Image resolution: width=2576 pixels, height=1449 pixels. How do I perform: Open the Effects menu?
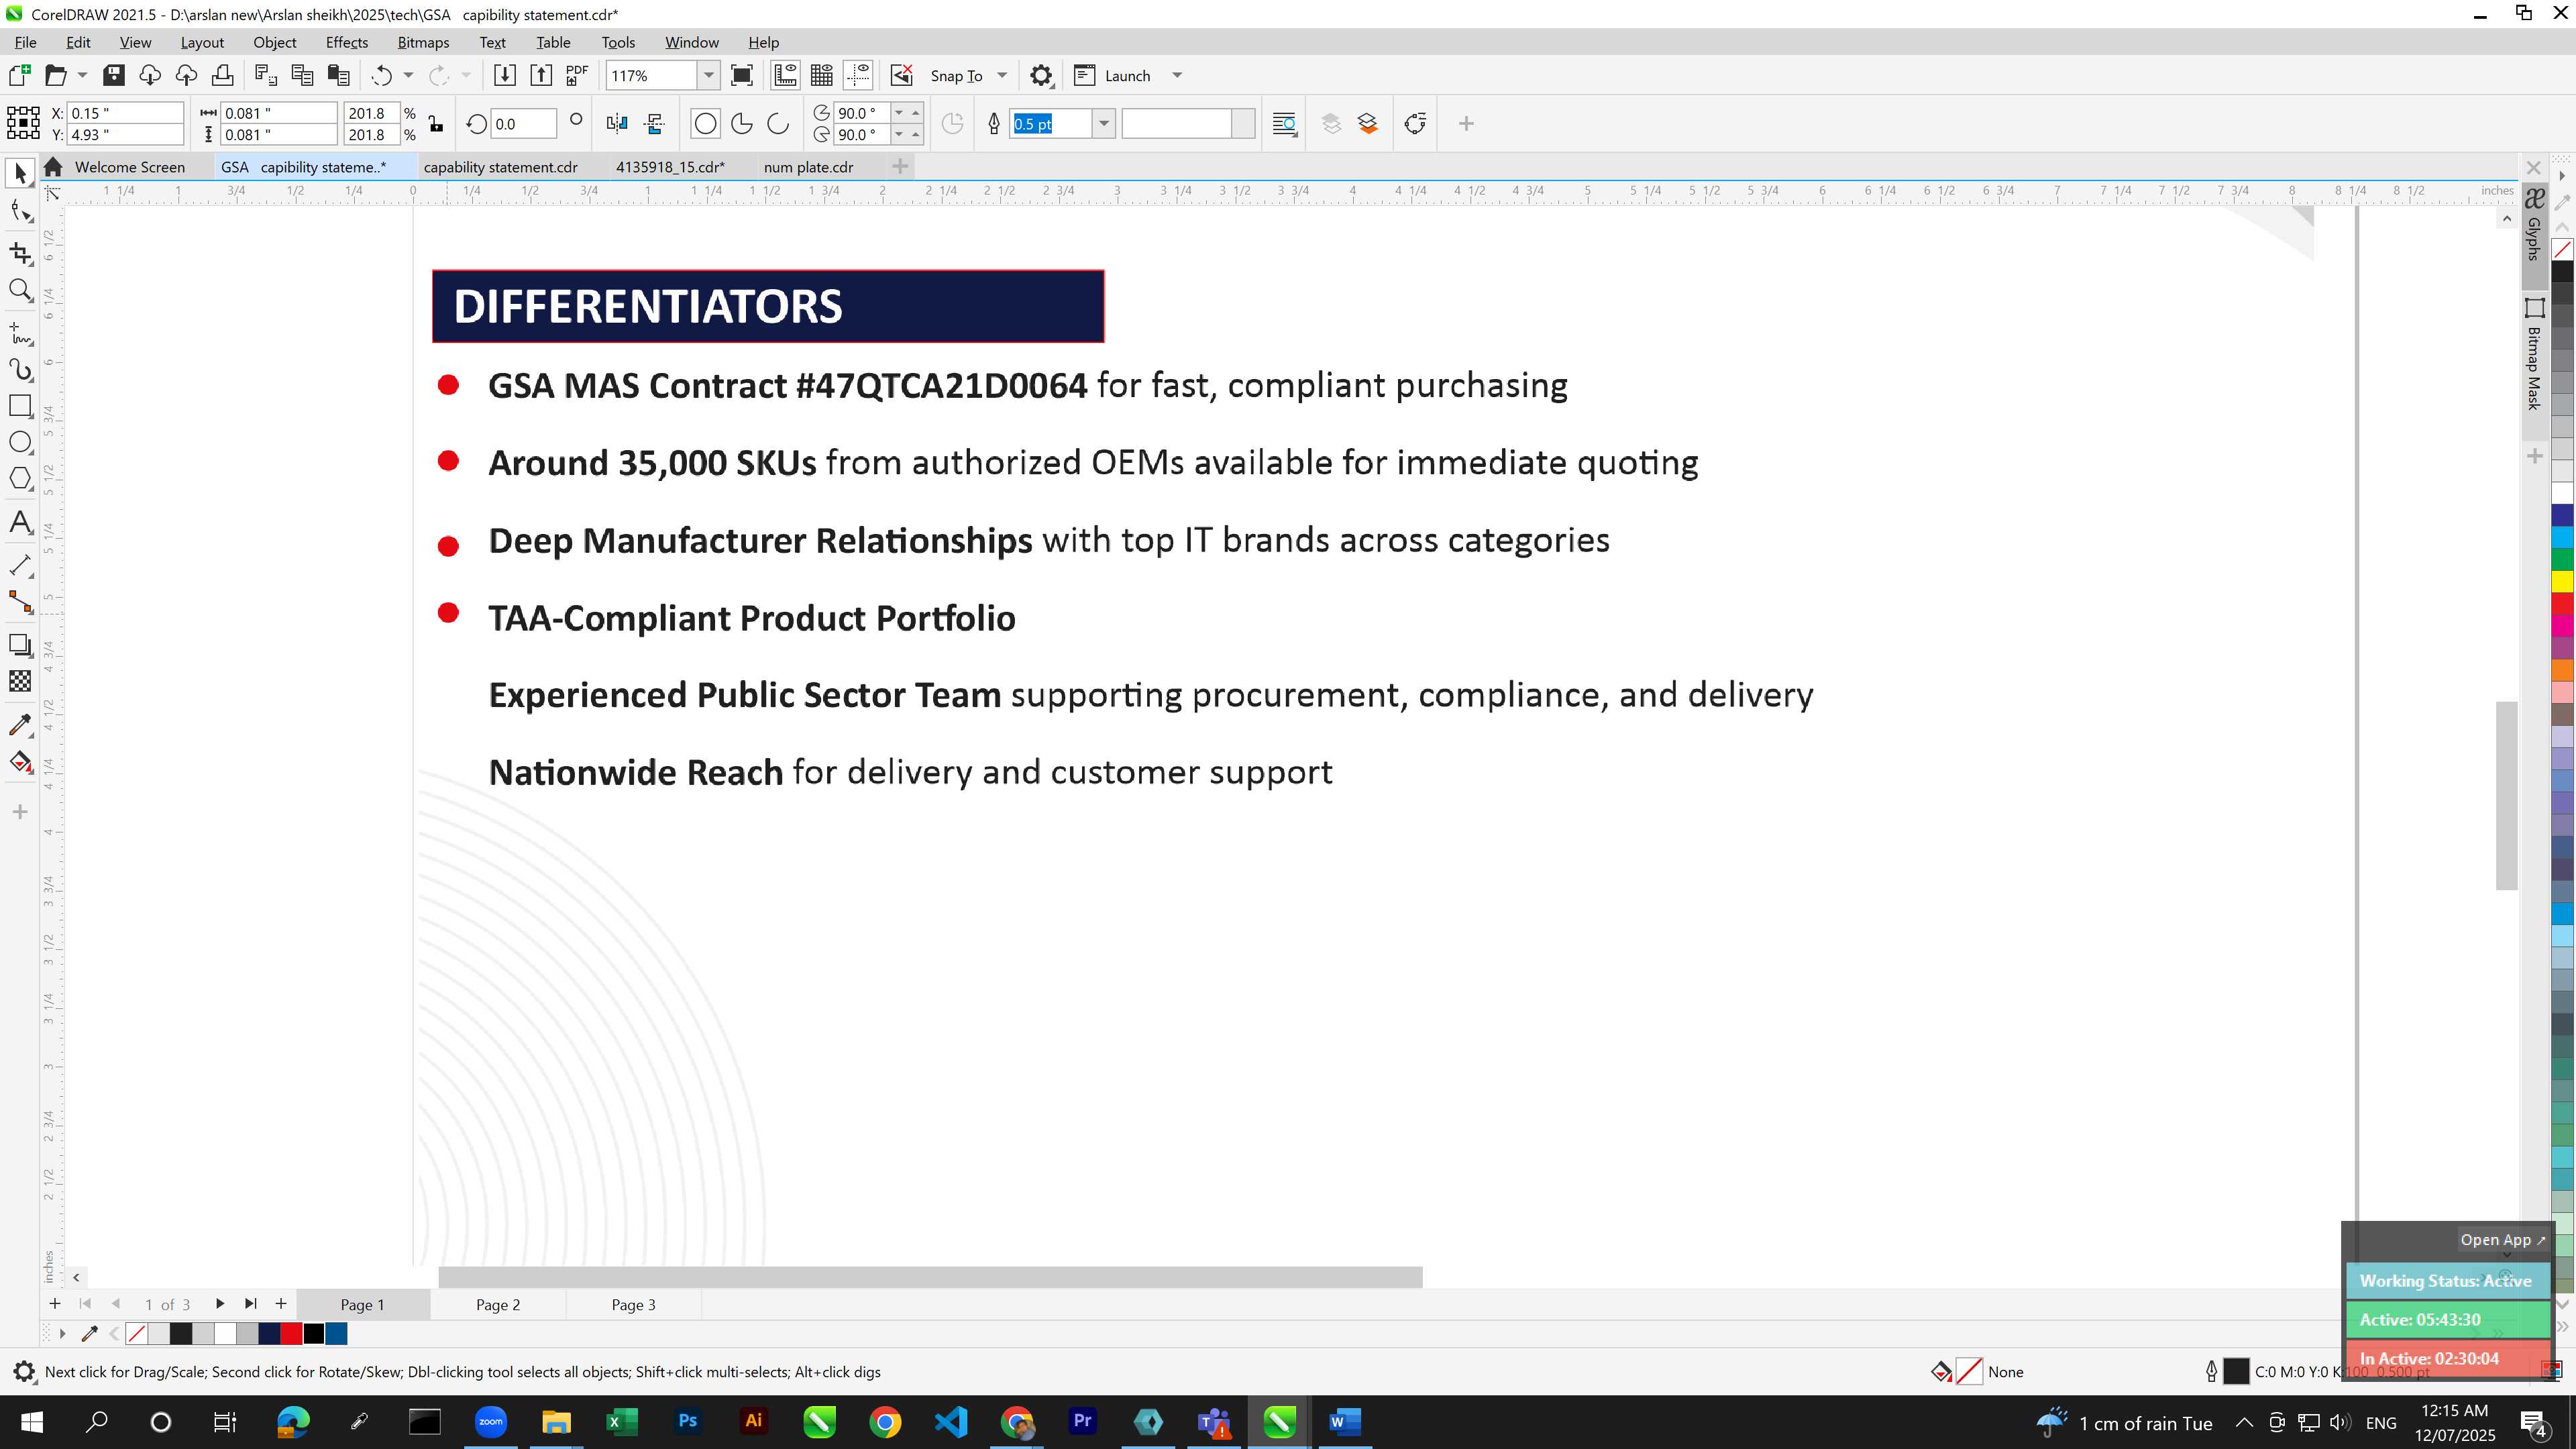(346, 42)
